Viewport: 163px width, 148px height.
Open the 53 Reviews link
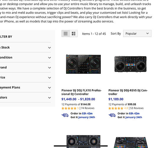point(137,108)
